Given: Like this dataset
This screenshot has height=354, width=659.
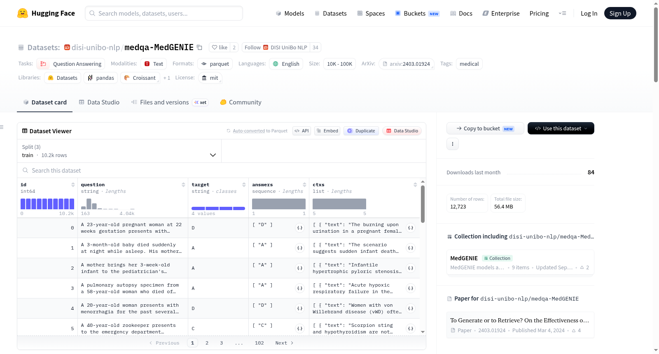Looking at the screenshot, I should click(x=220, y=47).
